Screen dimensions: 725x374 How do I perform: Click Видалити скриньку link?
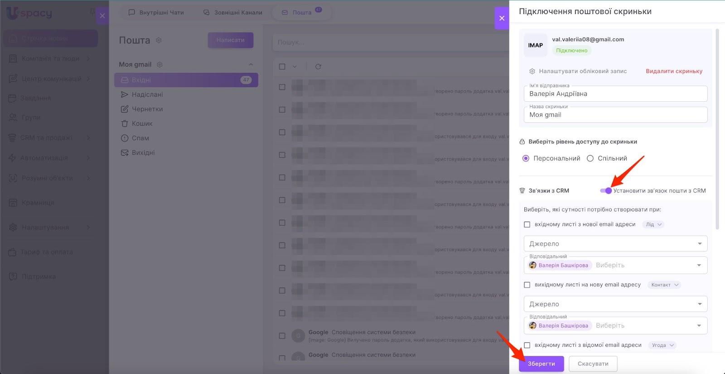tap(674, 71)
